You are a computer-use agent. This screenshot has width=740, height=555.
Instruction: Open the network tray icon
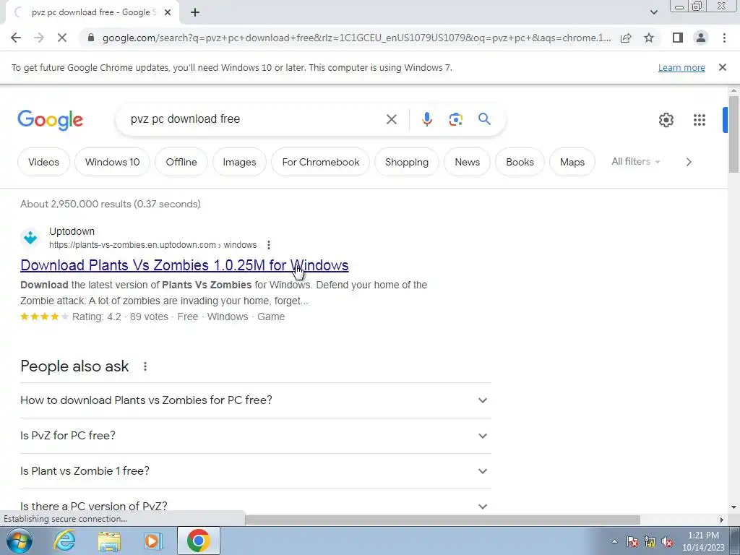[650, 542]
